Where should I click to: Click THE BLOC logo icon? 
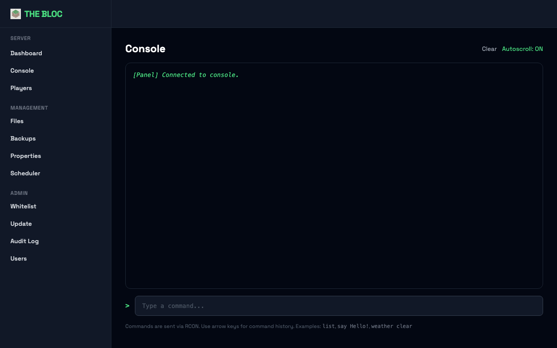pos(15,14)
